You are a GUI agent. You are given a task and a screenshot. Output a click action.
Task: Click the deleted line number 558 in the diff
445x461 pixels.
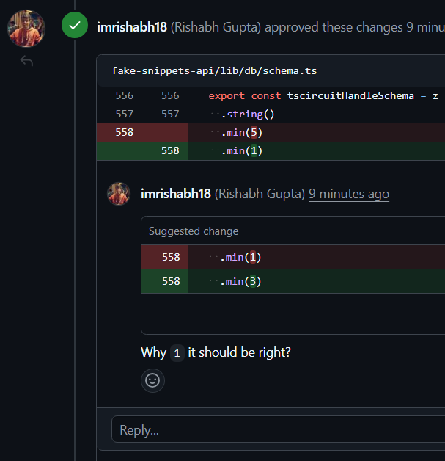tap(124, 132)
